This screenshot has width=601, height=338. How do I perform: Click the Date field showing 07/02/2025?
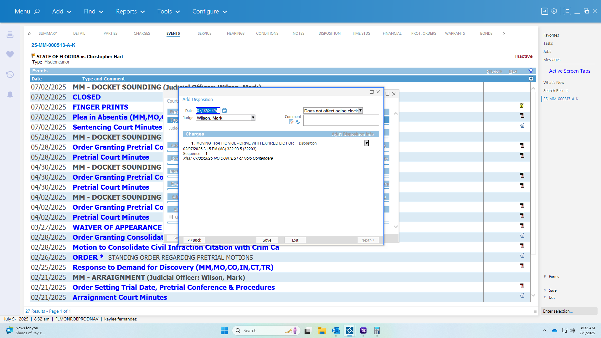(208, 110)
